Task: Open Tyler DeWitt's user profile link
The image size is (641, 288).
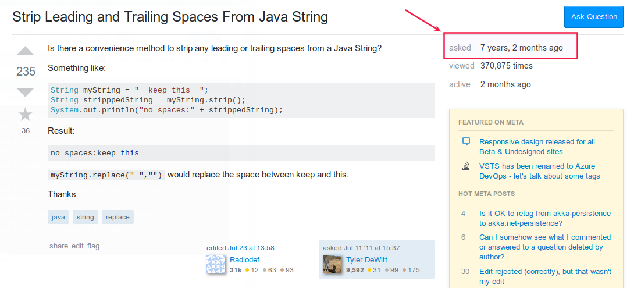Action: pyautogui.click(x=366, y=259)
